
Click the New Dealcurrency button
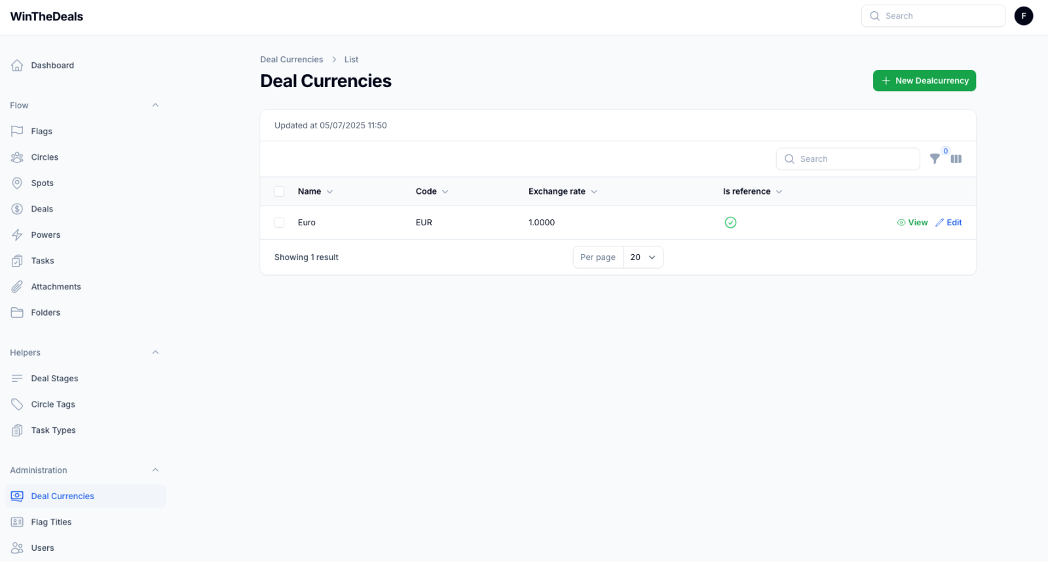[x=924, y=81]
